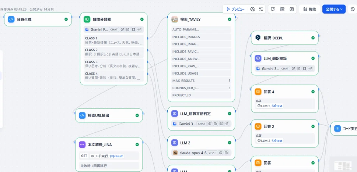The image size is (357, 172).
Task: Click the LLM 5 text variable in 回答 4
Action: pos(270,106)
